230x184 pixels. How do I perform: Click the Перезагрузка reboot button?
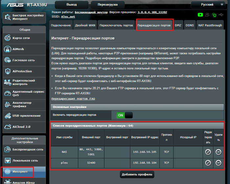pyautogui.click(x=109, y=5)
